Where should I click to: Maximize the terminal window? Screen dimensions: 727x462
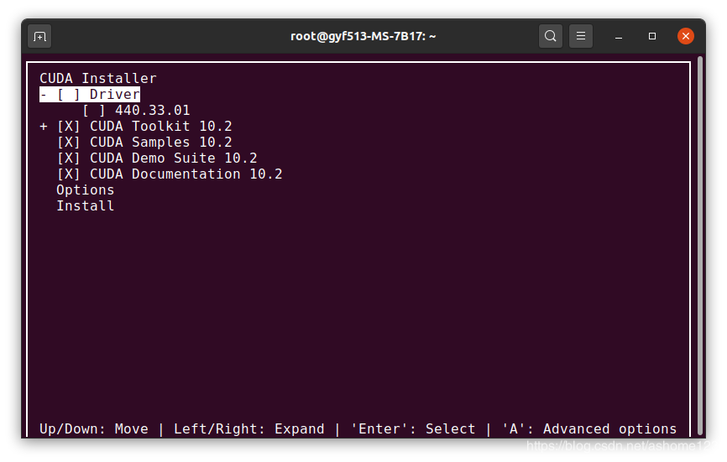coord(652,36)
